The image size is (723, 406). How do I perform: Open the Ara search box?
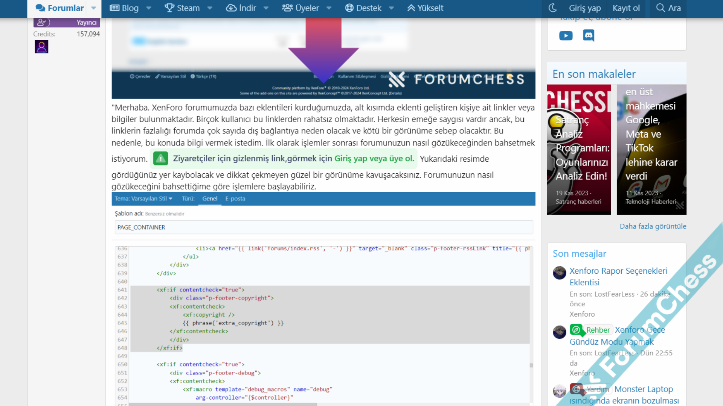point(668,8)
